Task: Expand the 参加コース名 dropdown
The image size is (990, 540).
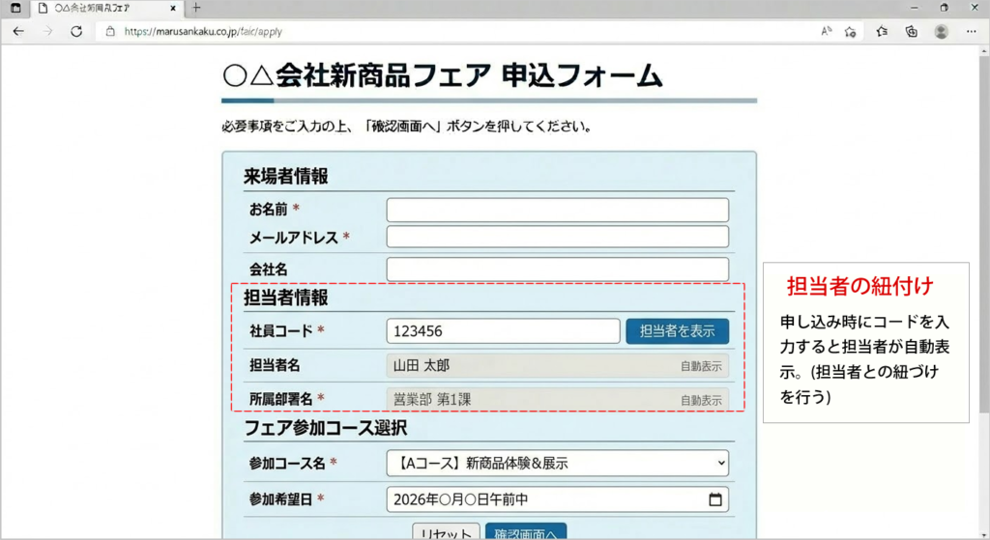Action: coord(557,464)
